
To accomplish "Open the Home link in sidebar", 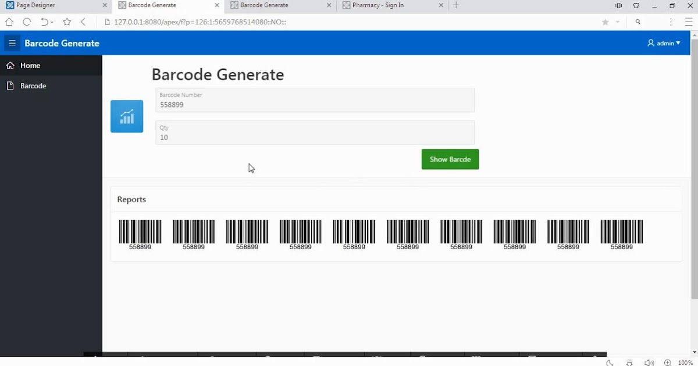I will pyautogui.click(x=30, y=65).
